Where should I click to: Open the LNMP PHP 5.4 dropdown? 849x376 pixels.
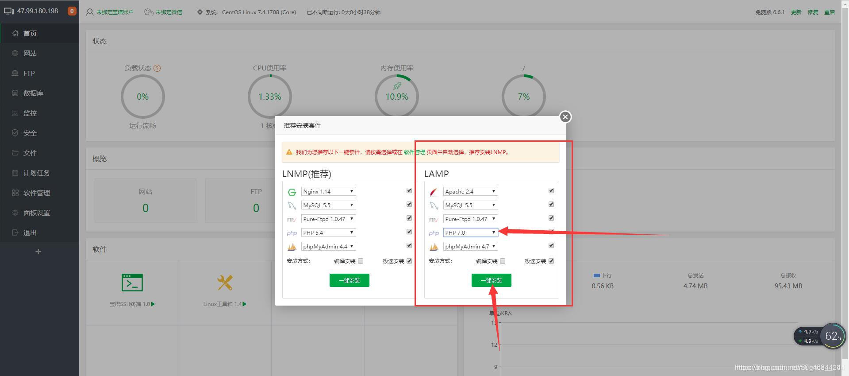pyautogui.click(x=328, y=233)
